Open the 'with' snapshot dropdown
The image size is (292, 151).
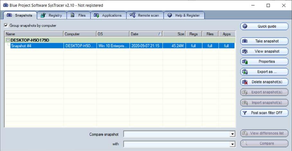(x=232, y=144)
